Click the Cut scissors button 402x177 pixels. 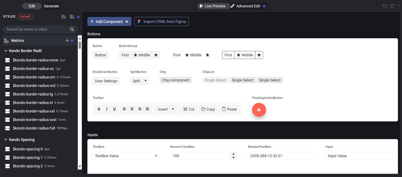(189, 109)
